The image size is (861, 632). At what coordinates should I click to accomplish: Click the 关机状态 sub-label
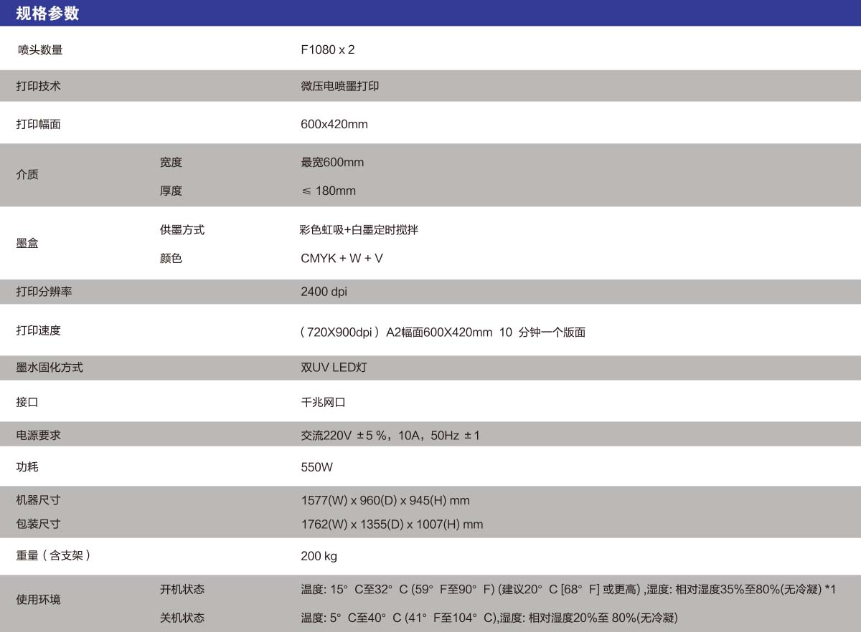[182, 618]
